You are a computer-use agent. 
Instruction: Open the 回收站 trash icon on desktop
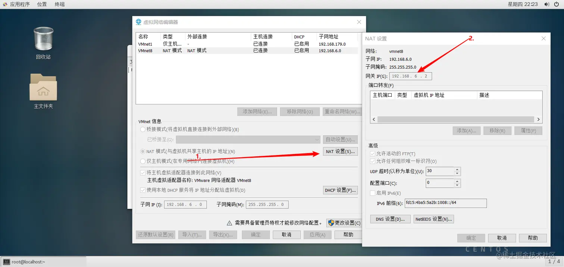[x=43, y=39]
